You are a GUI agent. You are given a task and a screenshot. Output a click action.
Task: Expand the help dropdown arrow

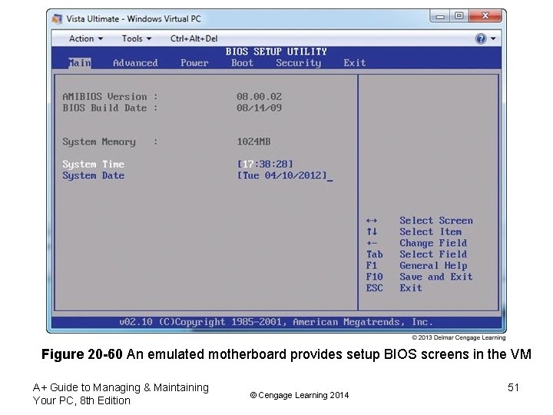(x=493, y=38)
